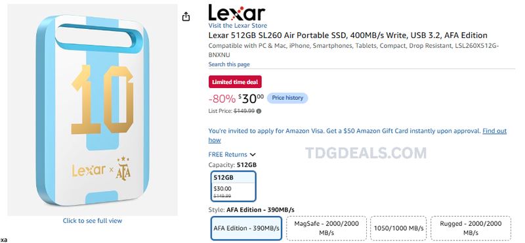Screen dimensions: 525x243
Task: Click the Lexar brand logo
Action: pyautogui.click(x=237, y=12)
